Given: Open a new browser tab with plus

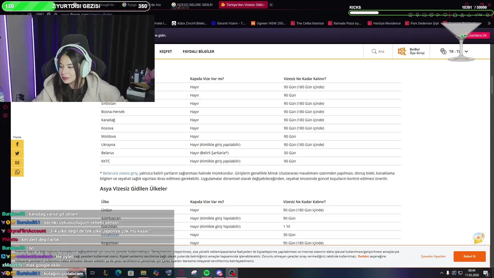Looking at the screenshot, I should pos(271,5).
